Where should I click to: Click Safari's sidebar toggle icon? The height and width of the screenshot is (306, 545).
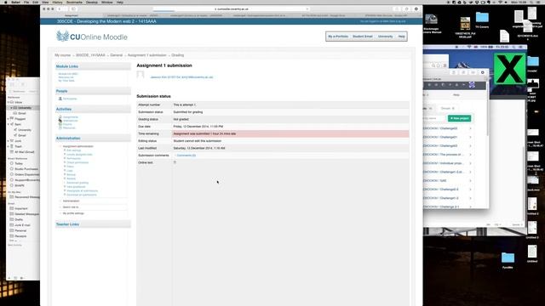tap(73, 9)
